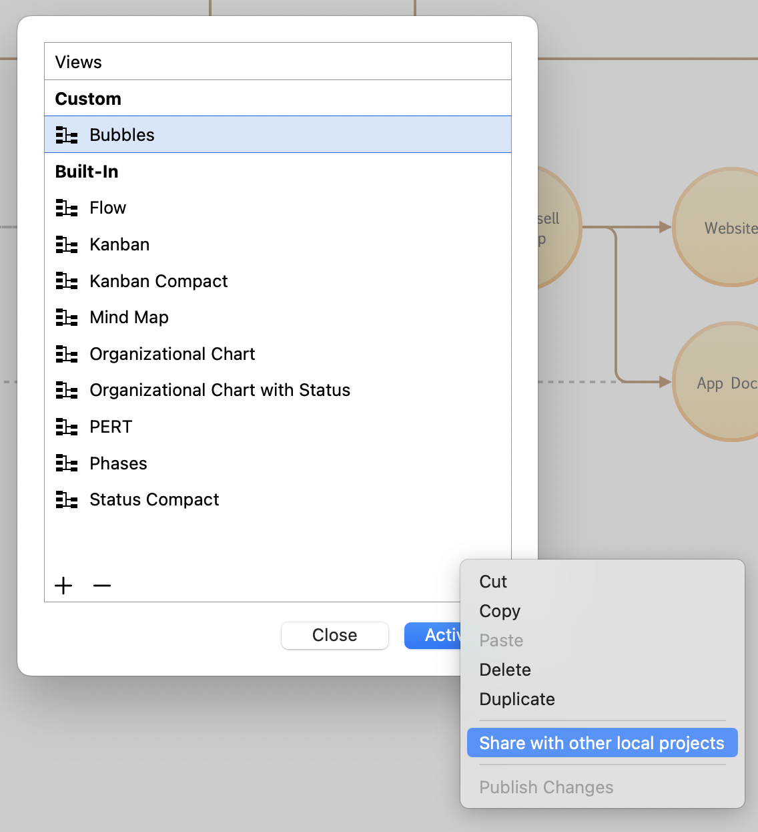
Task: Add a new view with plus button
Action: pyautogui.click(x=64, y=586)
